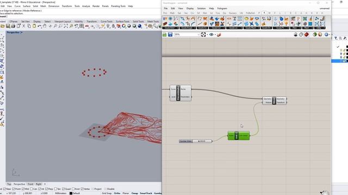Click the Grasshopper sketch pencil icon

tap(219, 35)
